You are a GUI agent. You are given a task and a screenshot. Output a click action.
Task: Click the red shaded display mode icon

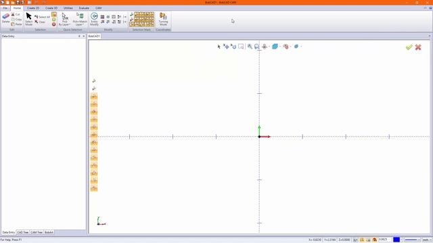tap(286, 47)
